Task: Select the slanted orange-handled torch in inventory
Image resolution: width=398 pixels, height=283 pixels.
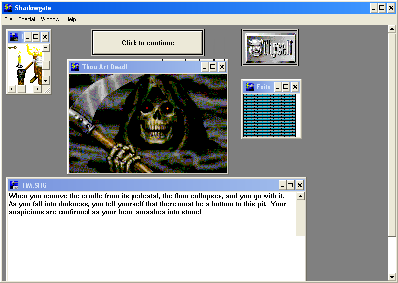Action: point(30,65)
